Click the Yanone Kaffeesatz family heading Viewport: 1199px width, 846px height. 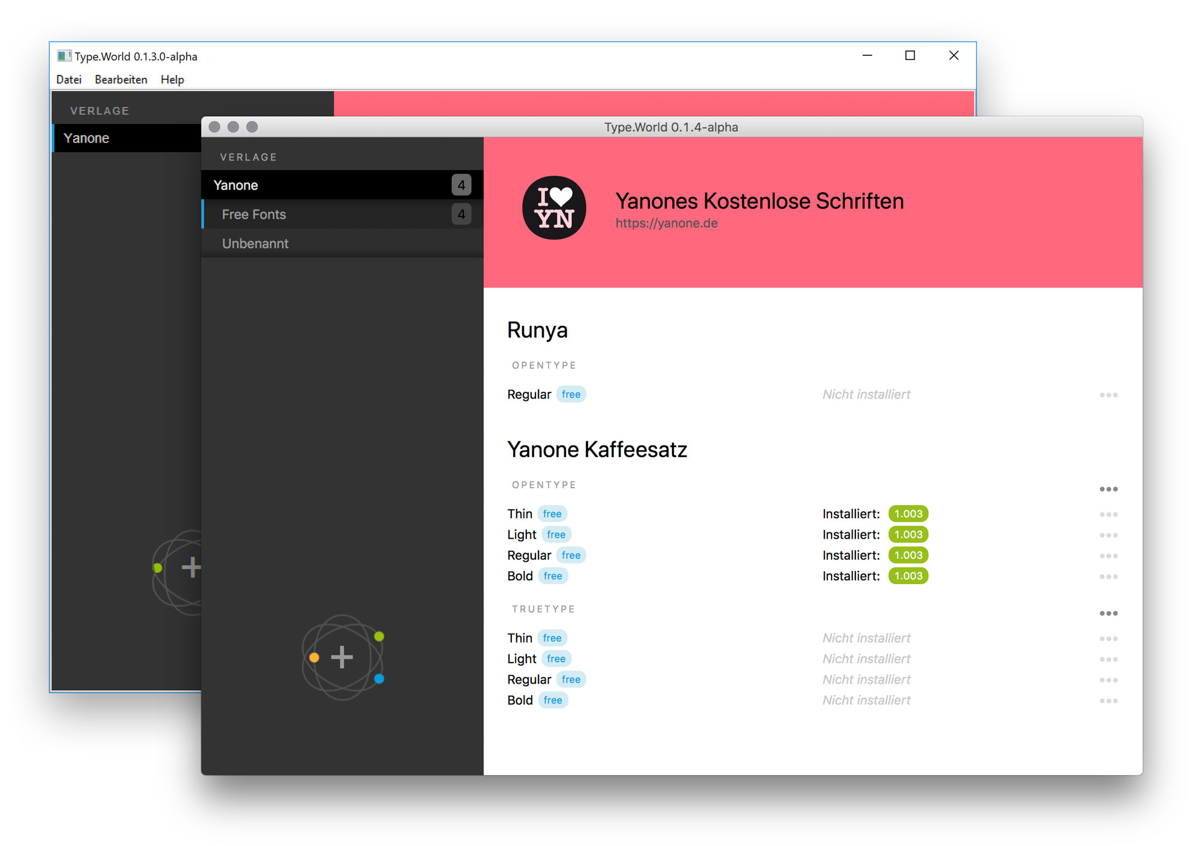point(597,450)
